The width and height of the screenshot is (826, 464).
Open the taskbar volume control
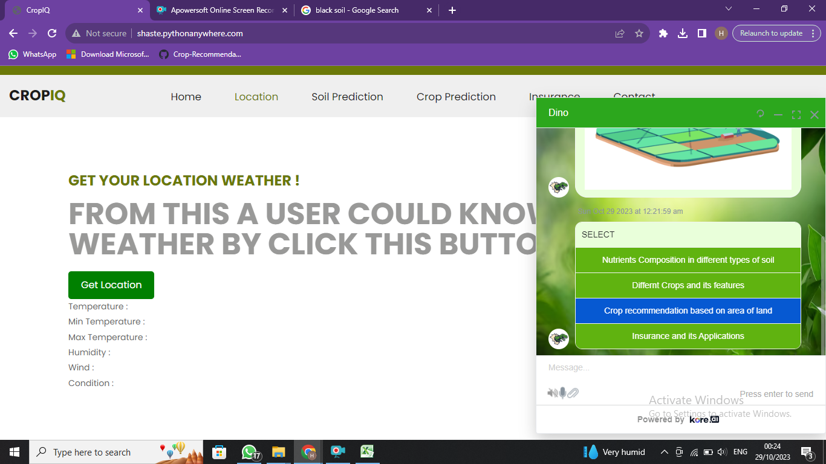721,452
